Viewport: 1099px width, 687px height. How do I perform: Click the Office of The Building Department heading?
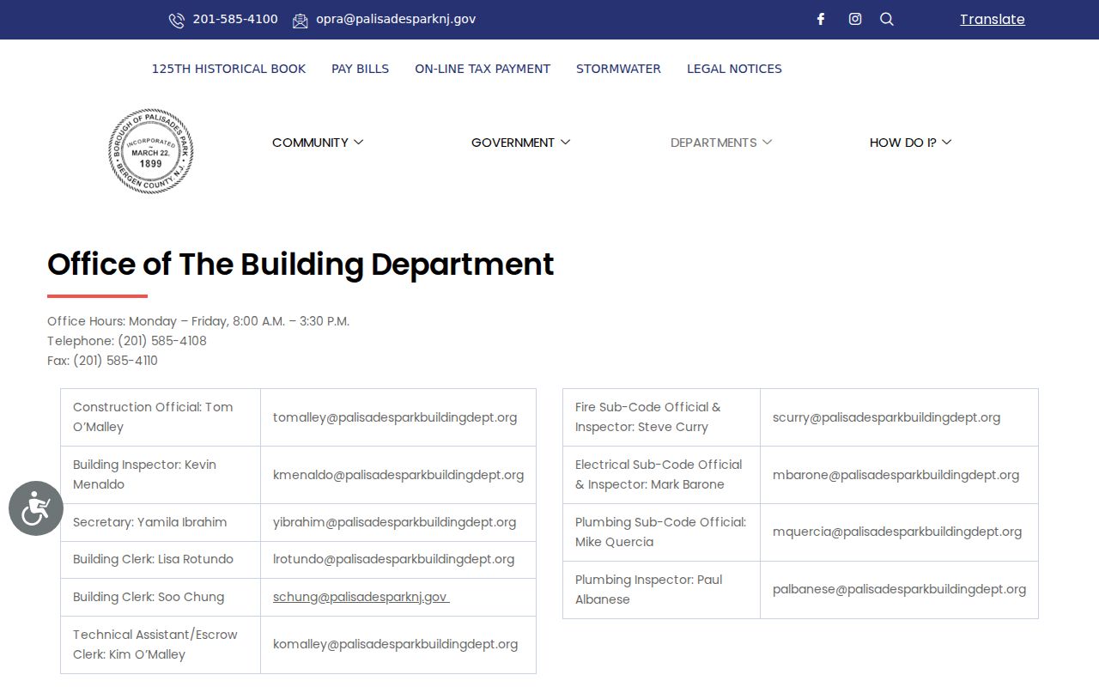pyautogui.click(x=301, y=264)
